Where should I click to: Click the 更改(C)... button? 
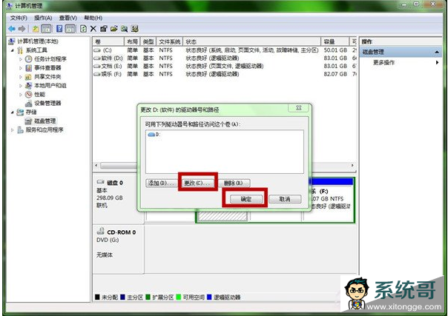pyautogui.click(x=198, y=183)
